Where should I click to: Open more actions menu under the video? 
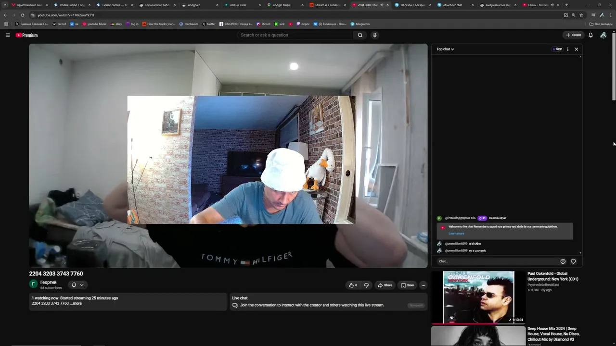click(x=423, y=285)
